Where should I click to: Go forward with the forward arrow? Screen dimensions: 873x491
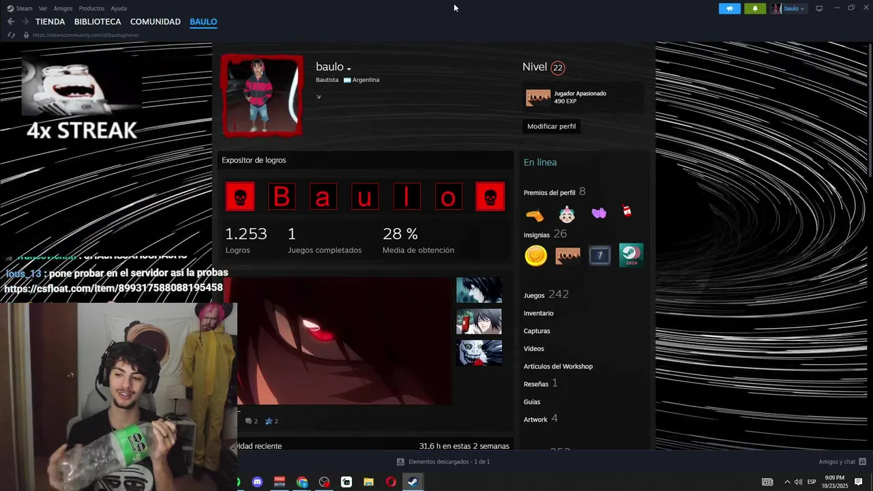pos(25,22)
